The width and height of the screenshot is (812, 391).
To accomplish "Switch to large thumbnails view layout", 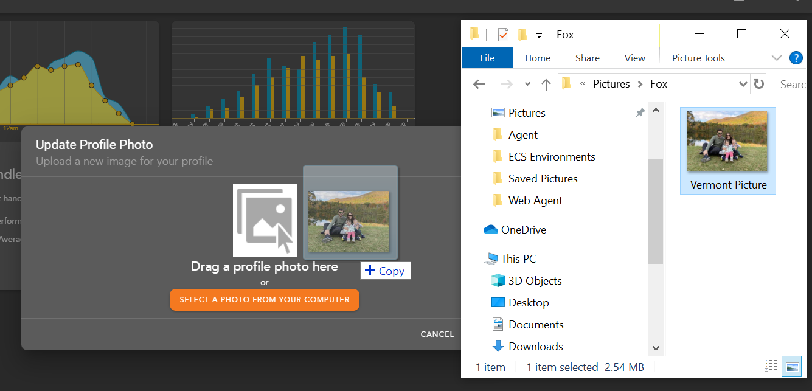I will (x=792, y=365).
